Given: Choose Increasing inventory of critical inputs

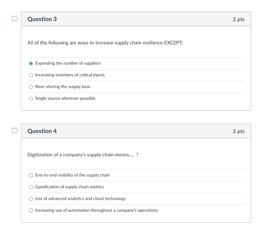Looking at the screenshot, I should (x=31, y=75).
